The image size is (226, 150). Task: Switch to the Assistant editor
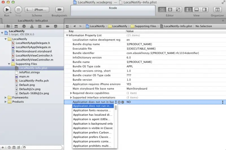pyautogui.click(x=170, y=10)
